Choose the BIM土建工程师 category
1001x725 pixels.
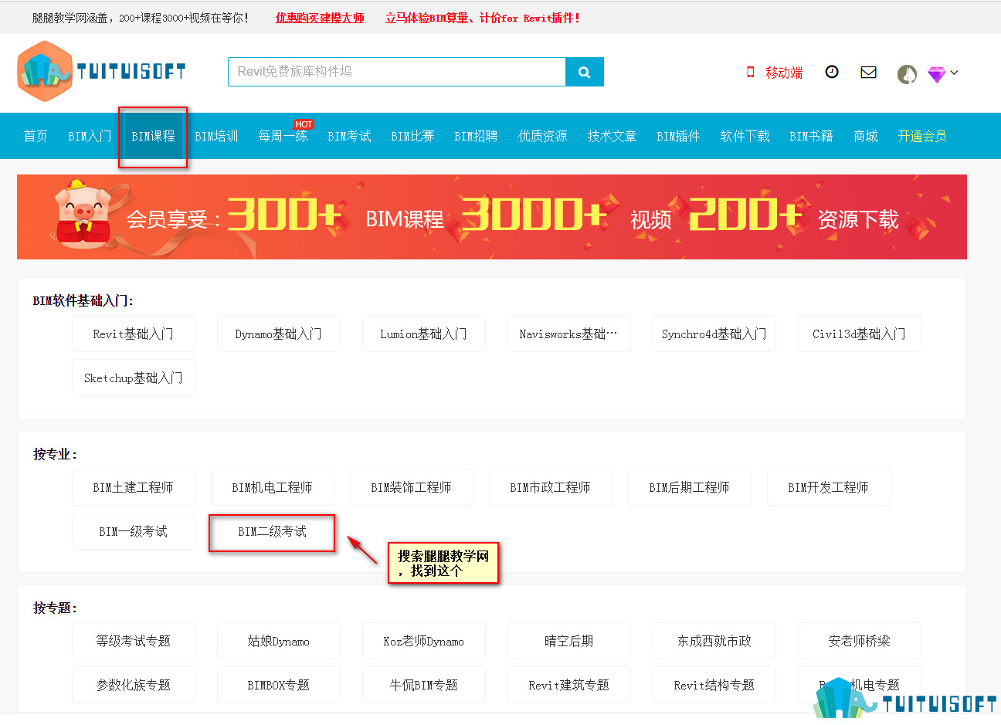pyautogui.click(x=134, y=487)
